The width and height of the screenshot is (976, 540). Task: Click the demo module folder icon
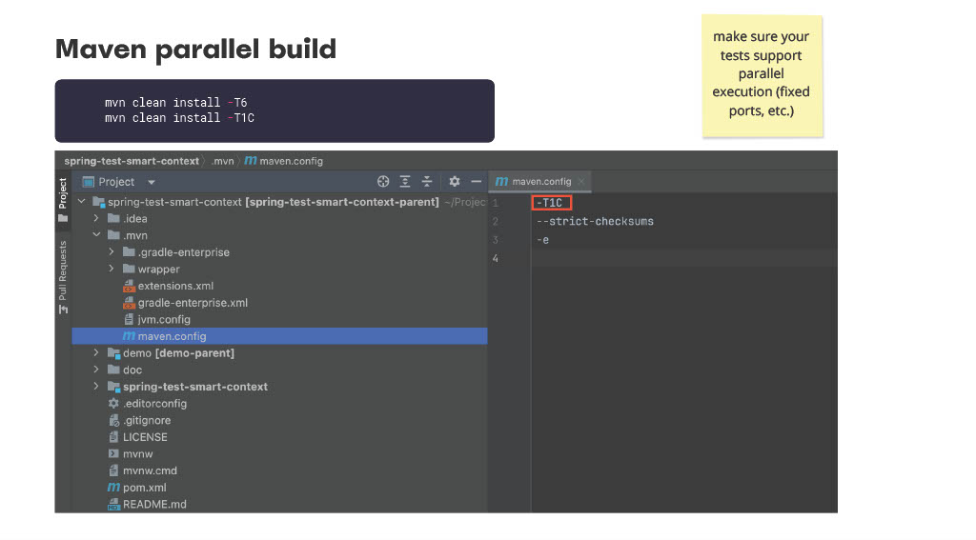[x=114, y=352]
